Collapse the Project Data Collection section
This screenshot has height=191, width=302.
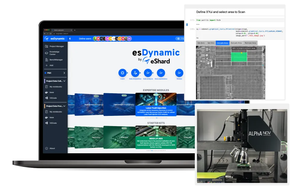pos(64,81)
